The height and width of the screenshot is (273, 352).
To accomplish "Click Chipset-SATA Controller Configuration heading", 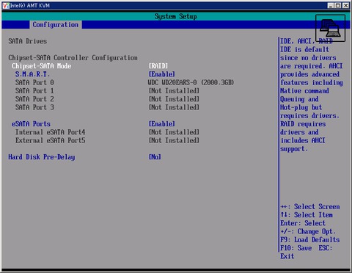I will [x=73, y=58].
